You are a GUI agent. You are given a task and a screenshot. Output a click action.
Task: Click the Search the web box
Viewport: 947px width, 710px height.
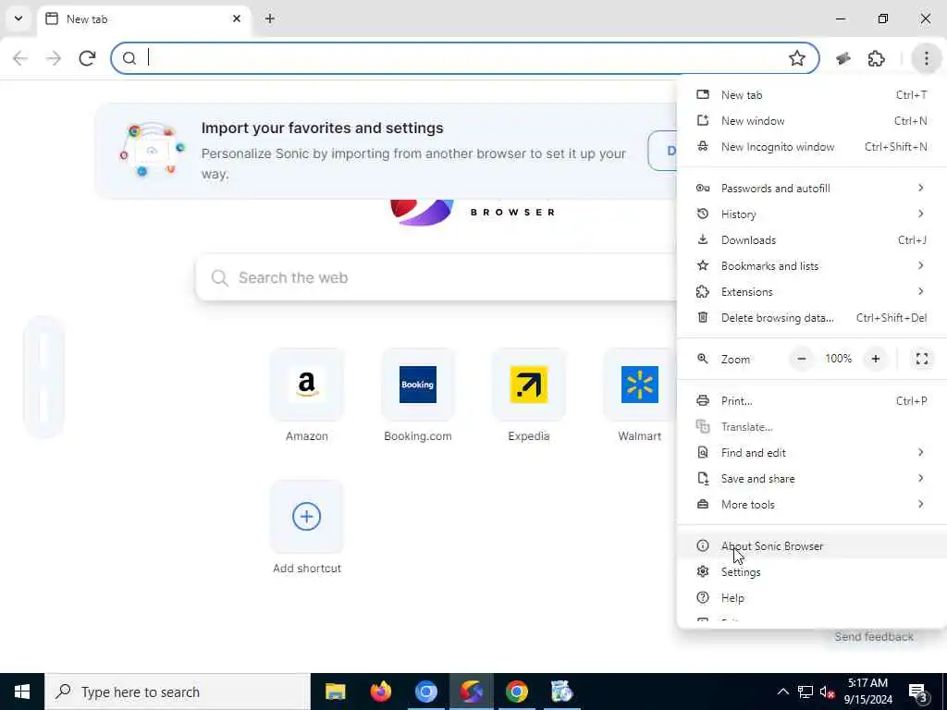437,277
